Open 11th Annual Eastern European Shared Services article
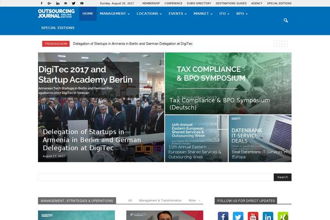 point(195,152)
